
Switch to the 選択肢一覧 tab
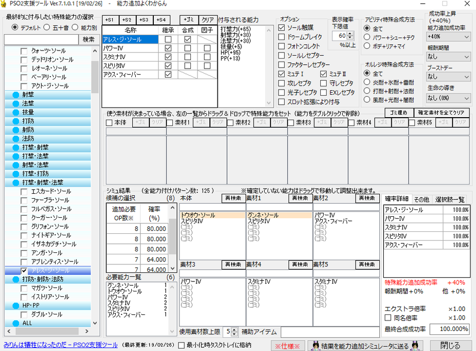coord(449,199)
